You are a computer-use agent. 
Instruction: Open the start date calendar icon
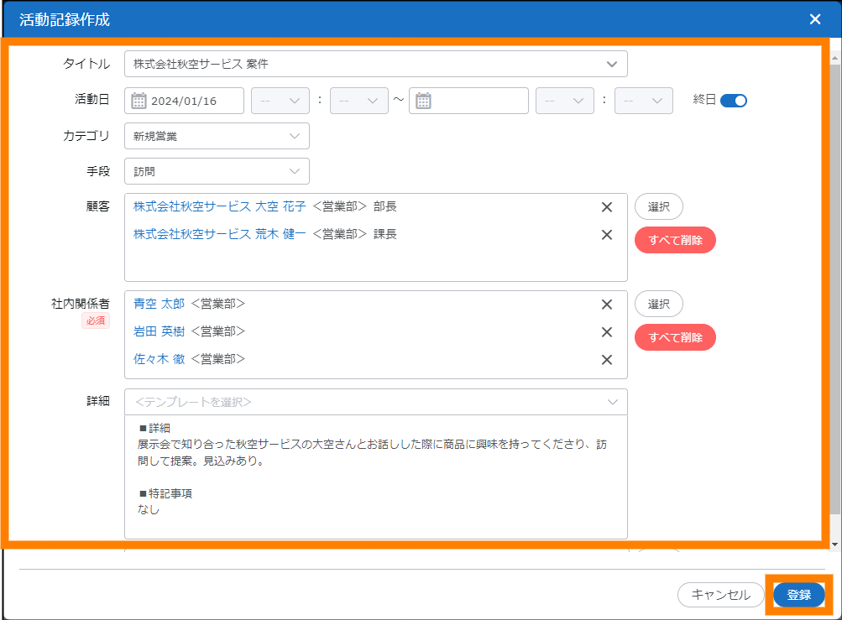tap(139, 101)
